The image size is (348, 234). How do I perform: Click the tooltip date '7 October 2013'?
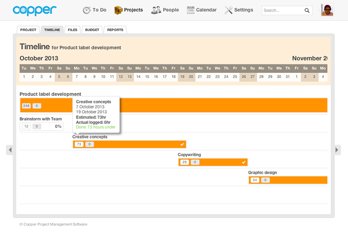90,107
